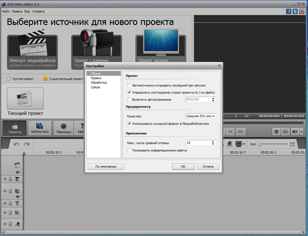Click the fullscreen preview icon

(x=276, y=132)
